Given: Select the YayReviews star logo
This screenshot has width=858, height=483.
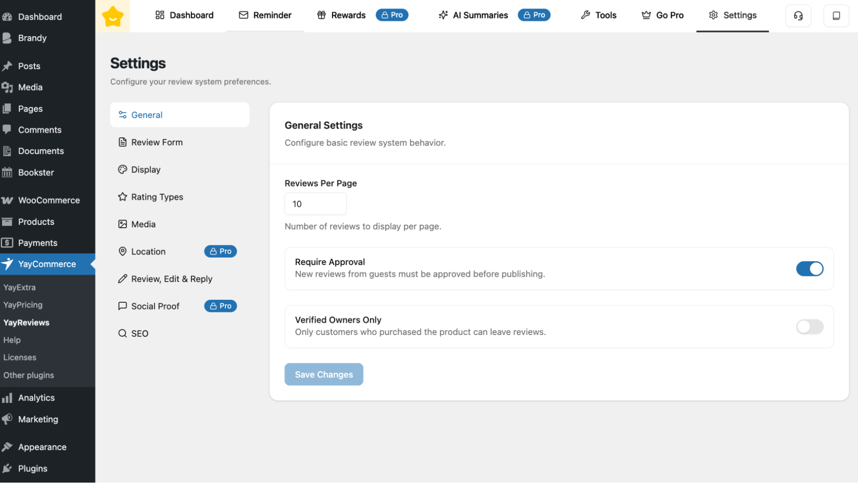Looking at the screenshot, I should click(112, 16).
